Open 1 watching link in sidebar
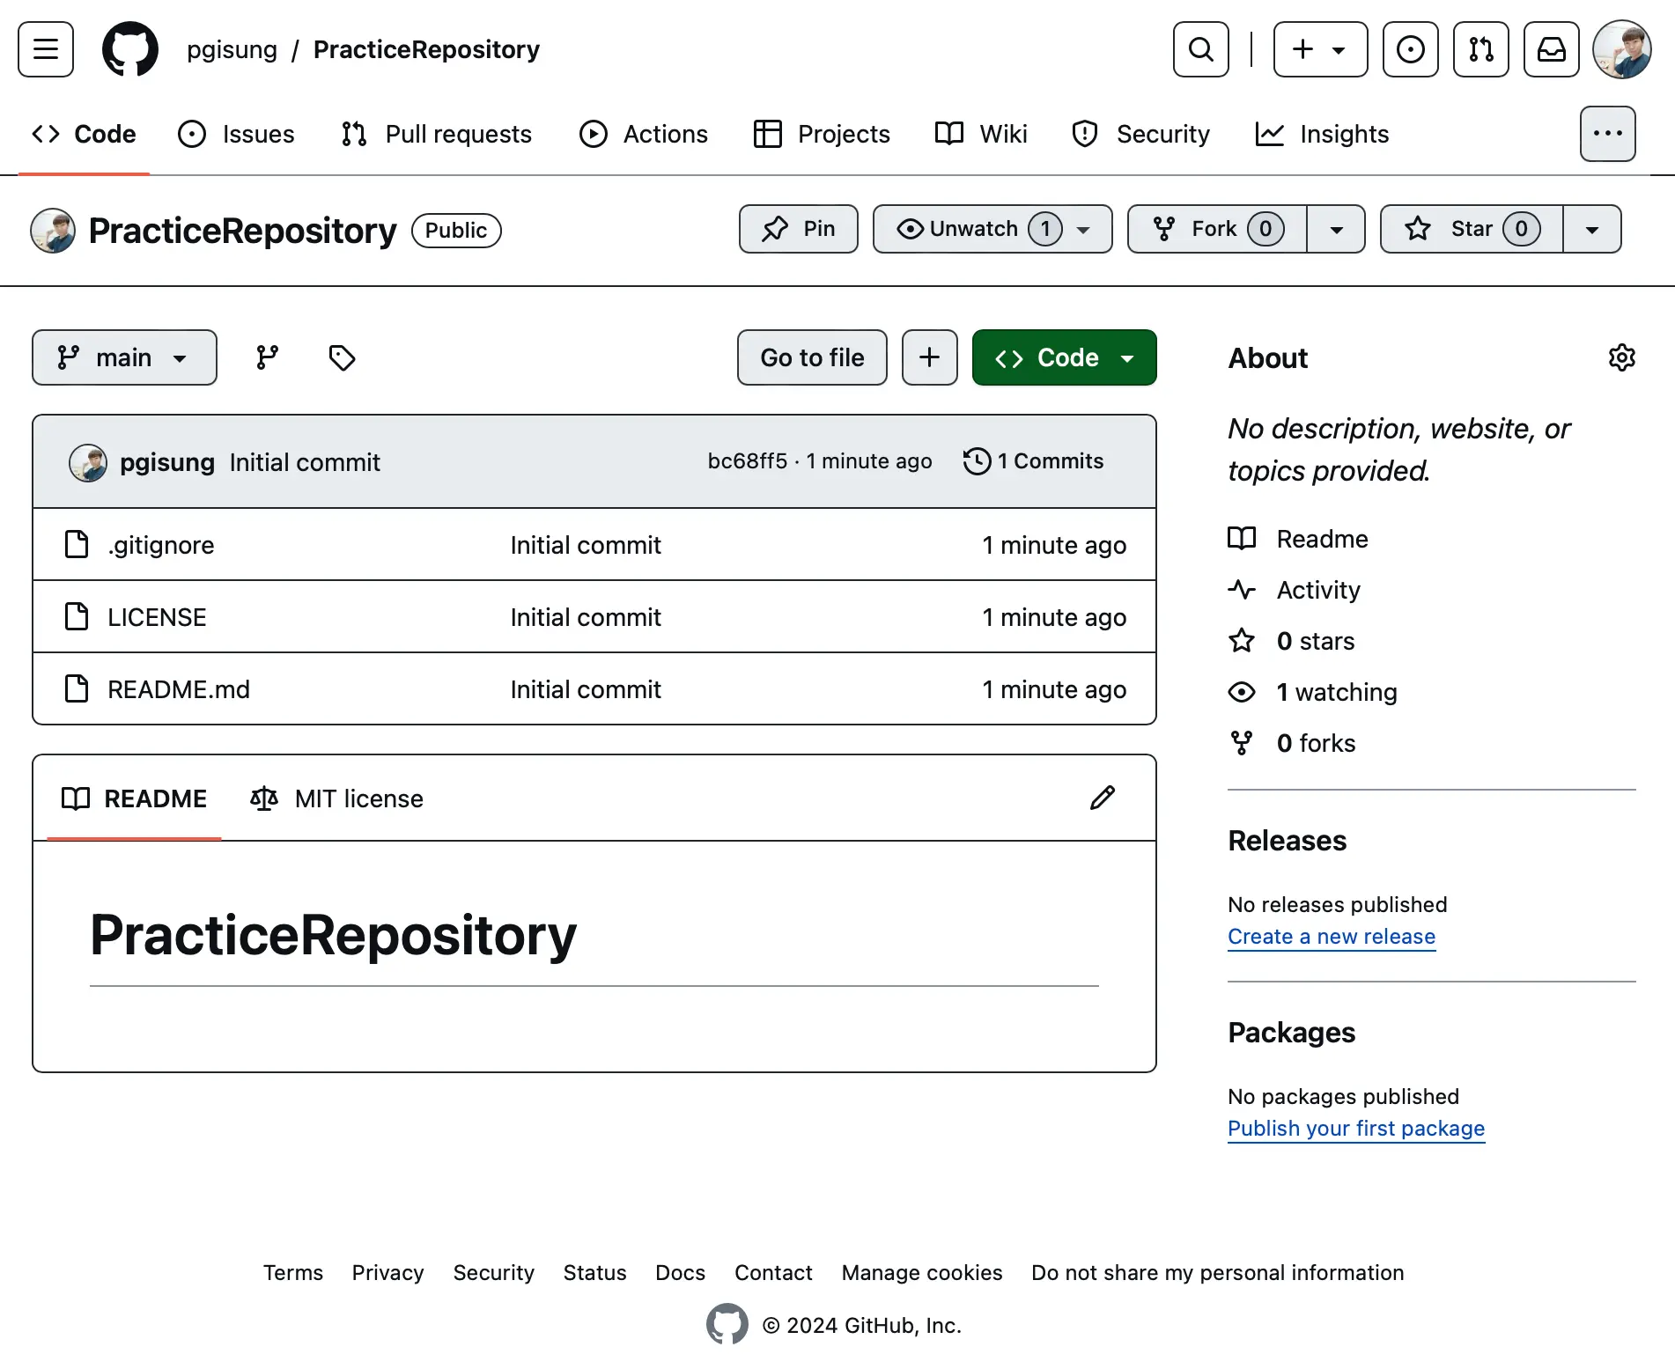 coord(1312,692)
